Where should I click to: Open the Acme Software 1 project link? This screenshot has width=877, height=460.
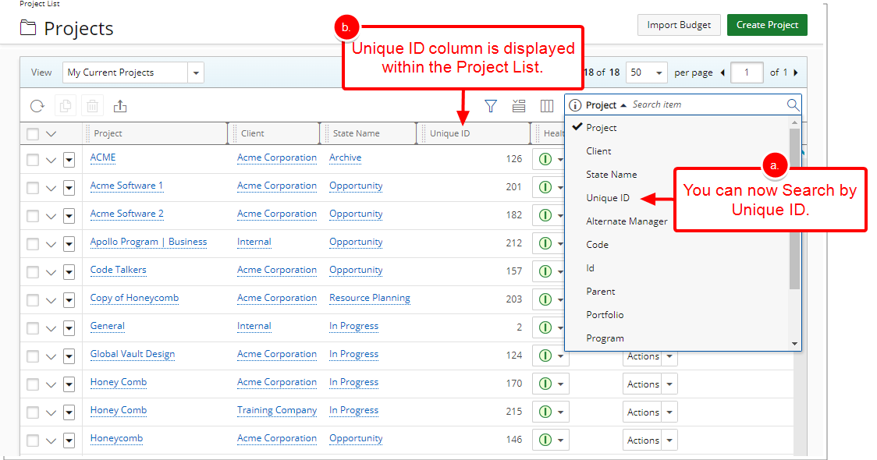click(126, 186)
